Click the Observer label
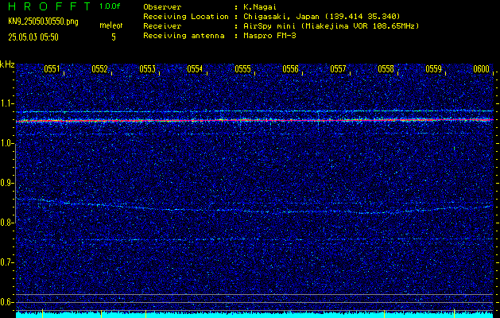Viewport: 500px width, 318px height. click(x=162, y=7)
